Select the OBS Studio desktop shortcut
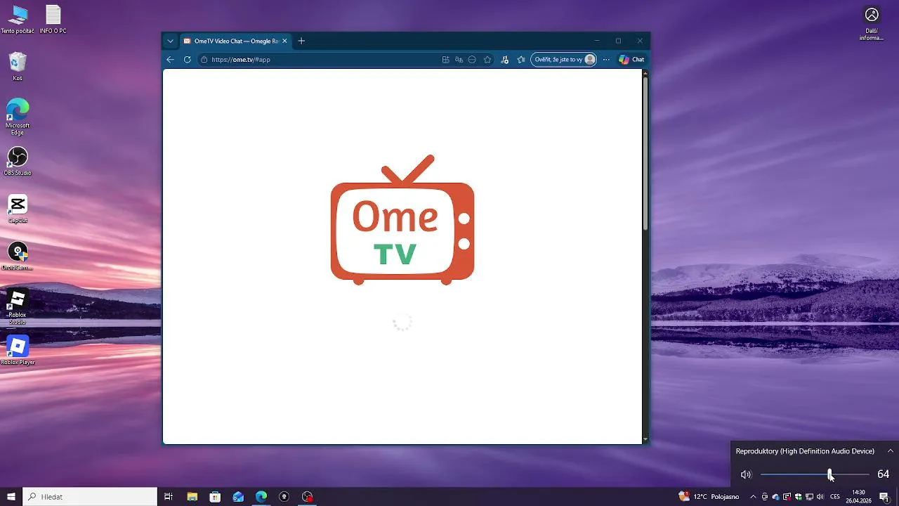The height and width of the screenshot is (506, 899). pos(18,162)
